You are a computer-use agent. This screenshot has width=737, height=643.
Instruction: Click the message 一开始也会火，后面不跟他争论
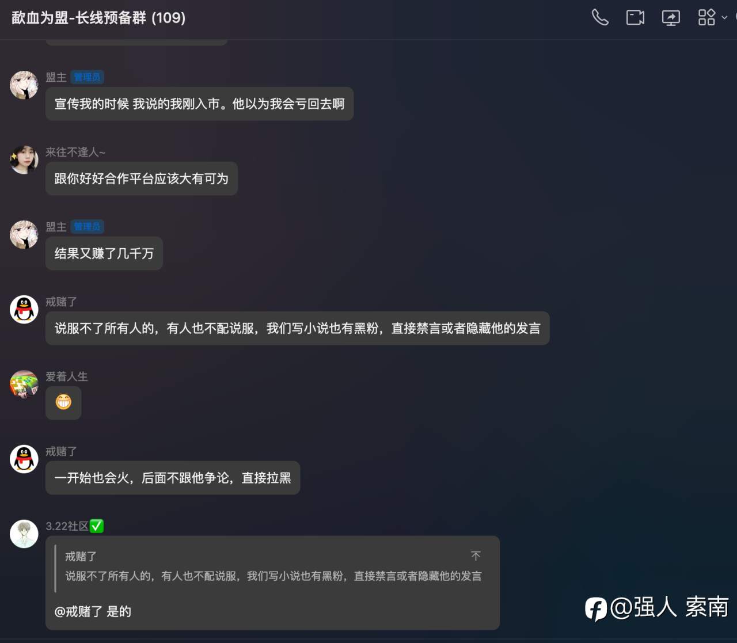[173, 478]
